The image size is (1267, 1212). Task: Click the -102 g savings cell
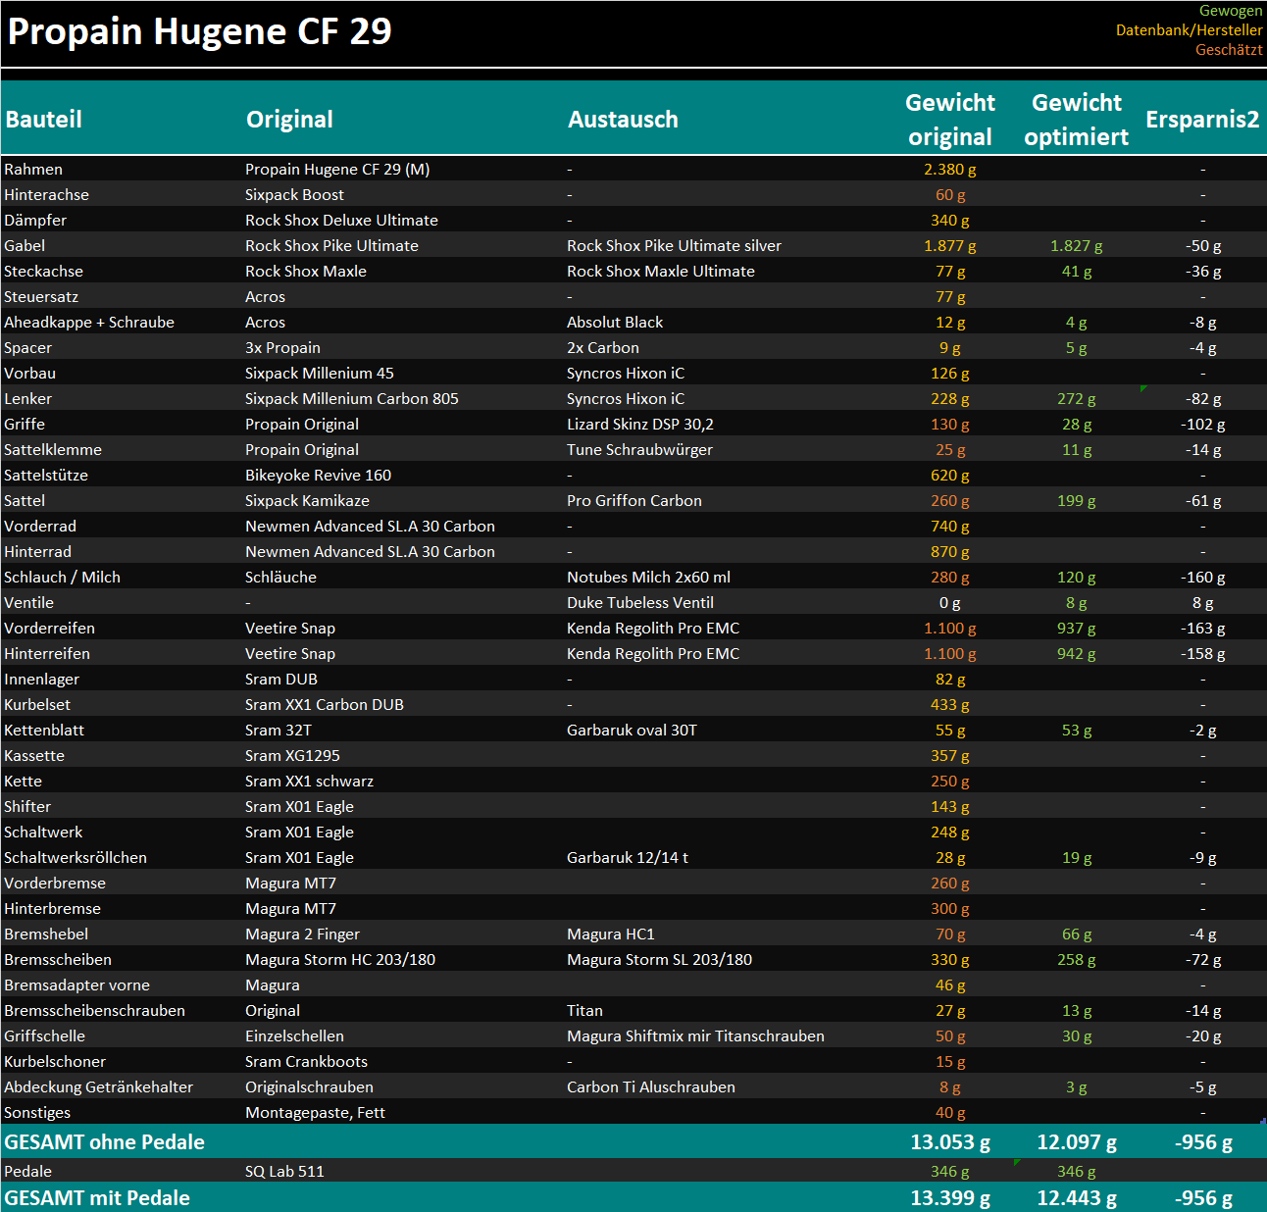coord(1203,425)
